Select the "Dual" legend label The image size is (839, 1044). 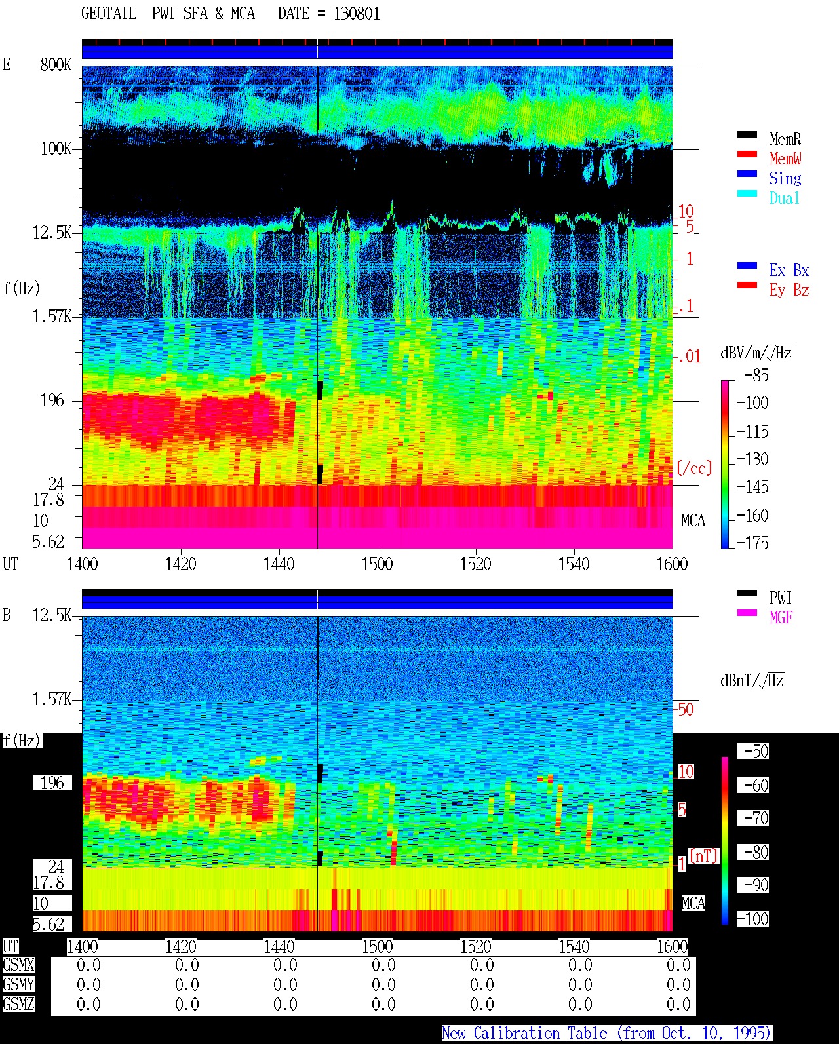(x=785, y=198)
